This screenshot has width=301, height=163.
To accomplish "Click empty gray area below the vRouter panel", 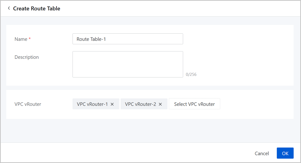I will (150, 131).
